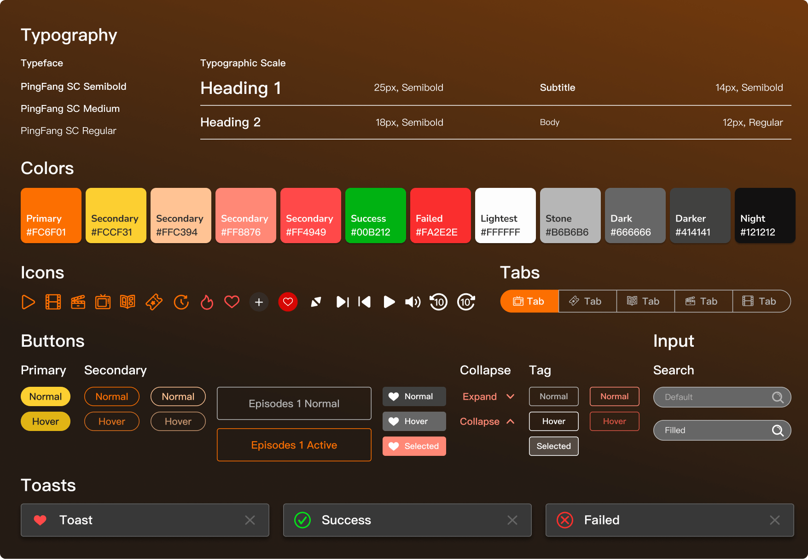Click the film strip icon in Icons row
The image size is (808, 559).
[53, 302]
